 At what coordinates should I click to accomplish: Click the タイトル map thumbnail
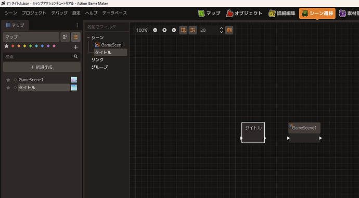tap(74, 88)
